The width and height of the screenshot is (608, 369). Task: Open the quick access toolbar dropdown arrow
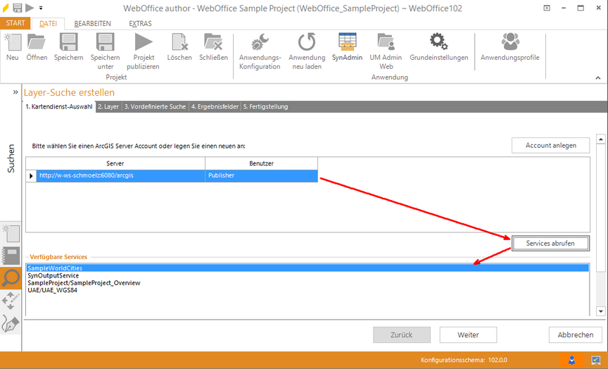pos(40,8)
